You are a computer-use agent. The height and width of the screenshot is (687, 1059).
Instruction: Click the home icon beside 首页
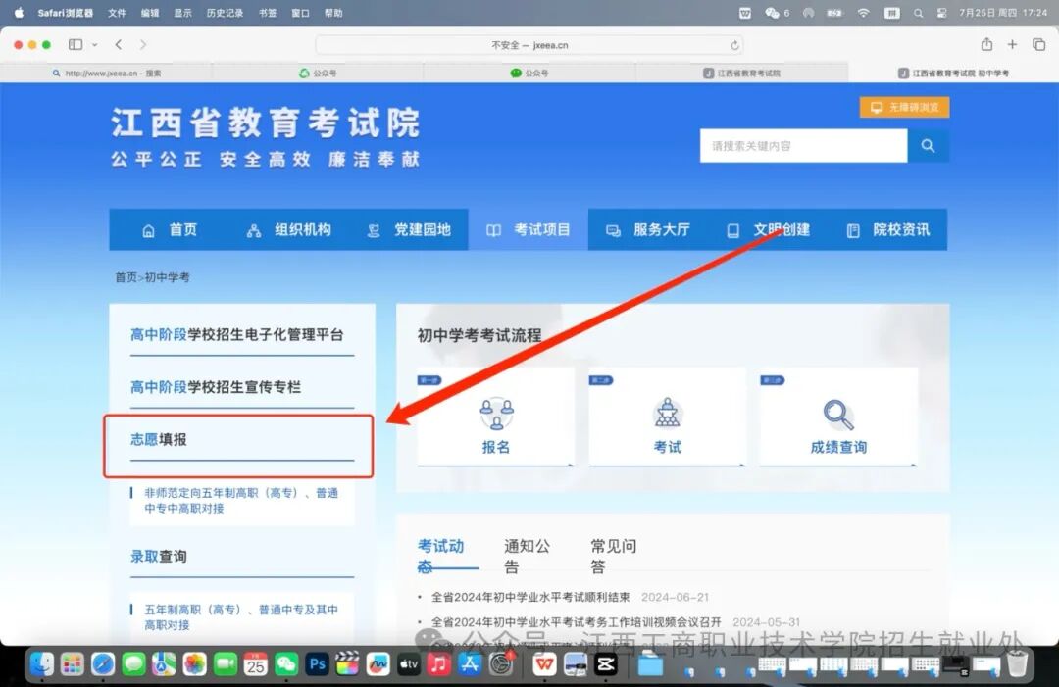pos(151,229)
